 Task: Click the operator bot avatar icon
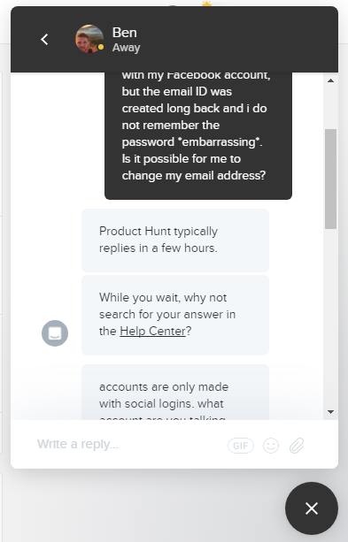point(55,333)
